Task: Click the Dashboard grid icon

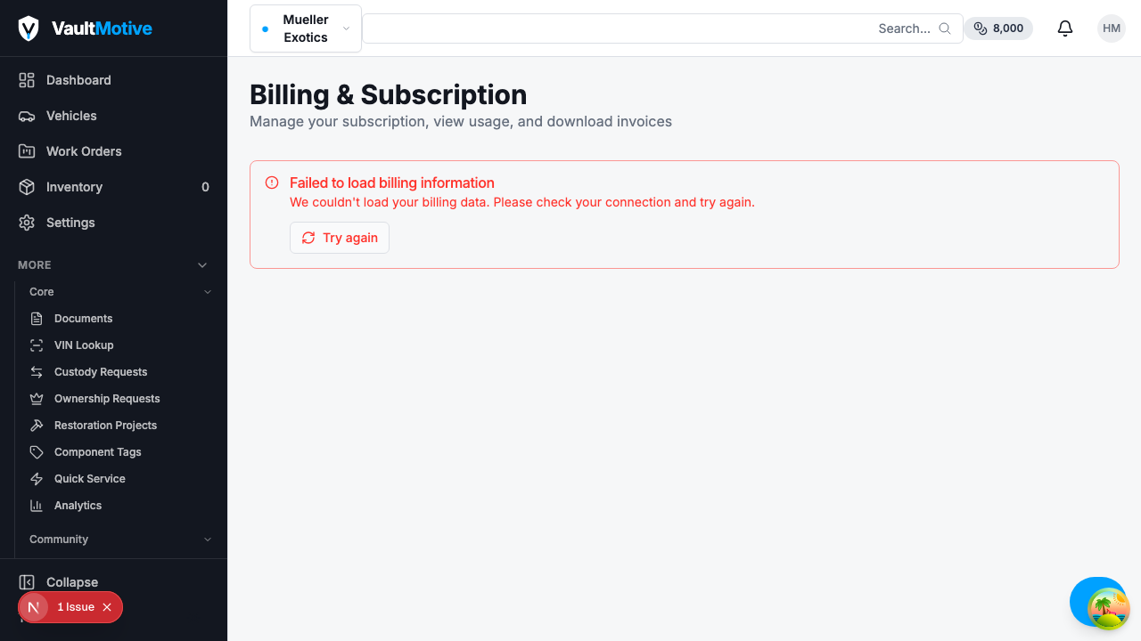Action: [27, 80]
